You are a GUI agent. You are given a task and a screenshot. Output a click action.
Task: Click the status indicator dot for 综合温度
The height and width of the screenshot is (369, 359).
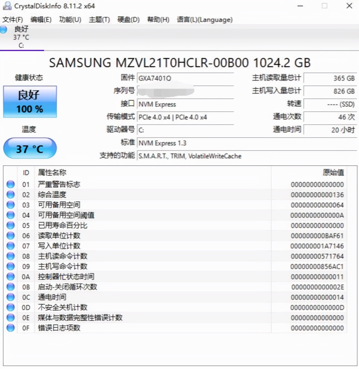[10, 194]
